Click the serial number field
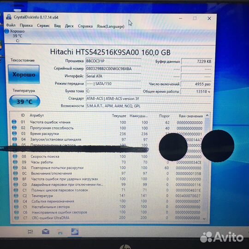249x249 pixels. pyautogui.click(x=113, y=69)
